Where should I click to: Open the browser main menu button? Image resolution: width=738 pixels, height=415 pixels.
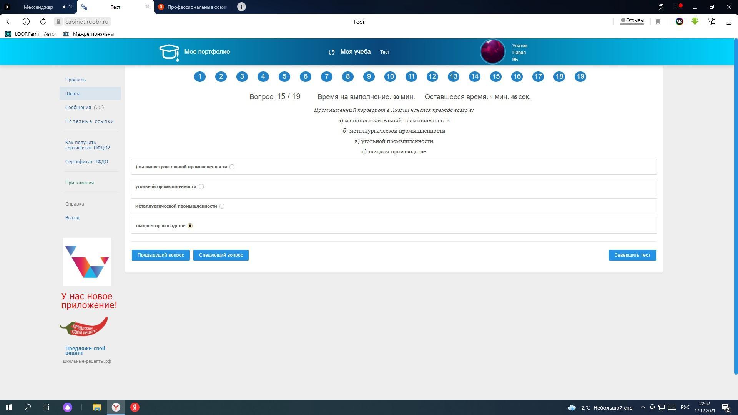[x=678, y=7]
